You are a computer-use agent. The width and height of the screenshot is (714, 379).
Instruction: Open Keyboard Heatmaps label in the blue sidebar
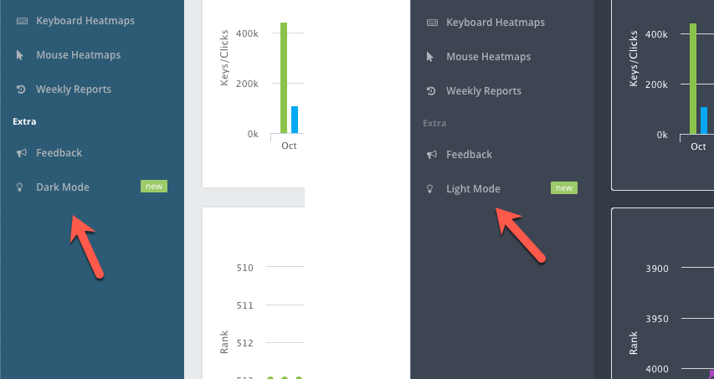click(x=85, y=20)
